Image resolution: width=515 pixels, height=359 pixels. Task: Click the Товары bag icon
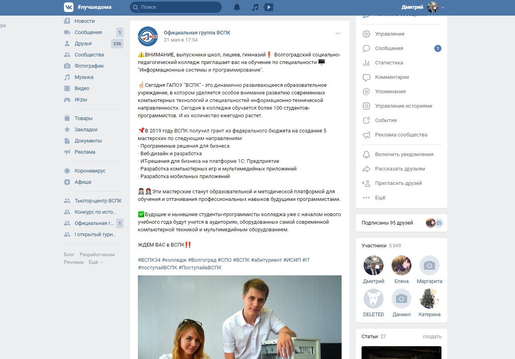coord(67,118)
